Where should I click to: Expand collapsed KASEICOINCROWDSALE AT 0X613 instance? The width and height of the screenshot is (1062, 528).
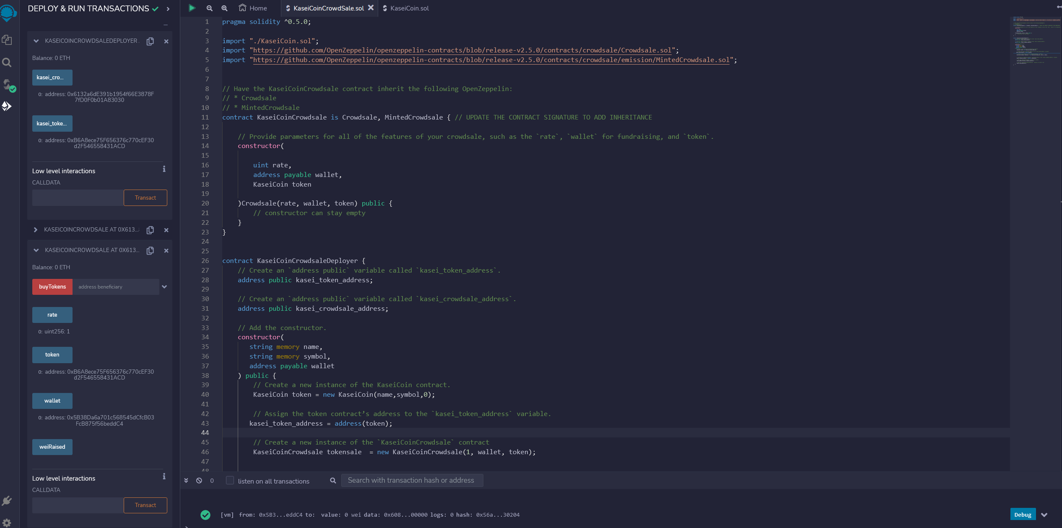click(36, 230)
